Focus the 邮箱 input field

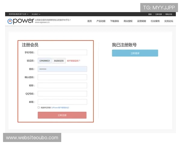tap(62, 102)
